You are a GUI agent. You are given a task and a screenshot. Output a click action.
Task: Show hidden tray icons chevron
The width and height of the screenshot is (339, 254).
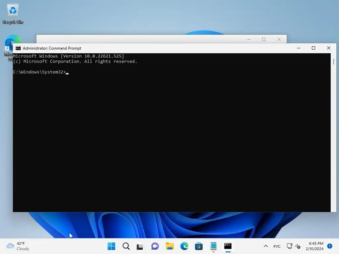pos(266,246)
